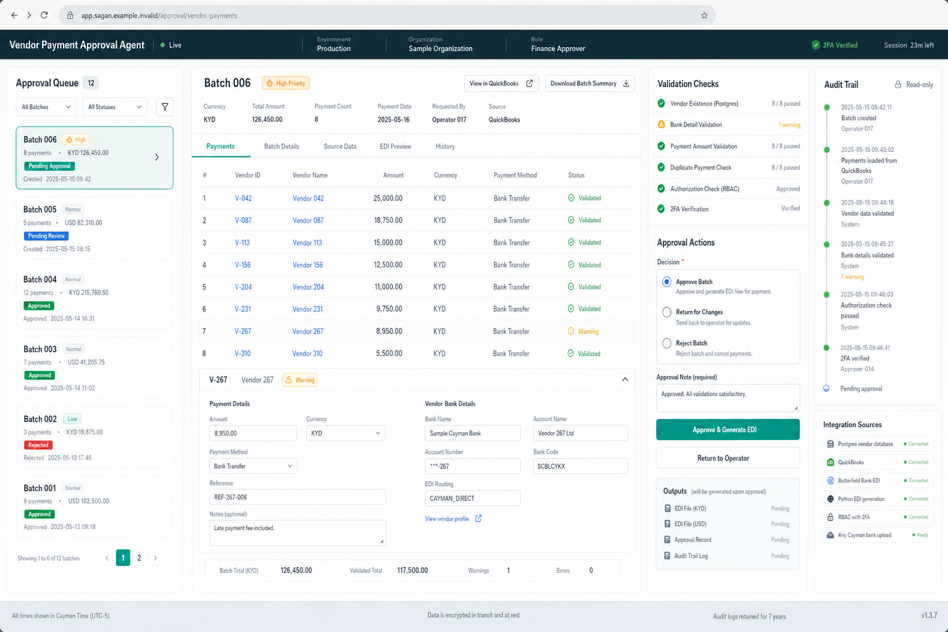Switch to the Payments tab
The width and height of the screenshot is (948, 632).
(x=220, y=146)
